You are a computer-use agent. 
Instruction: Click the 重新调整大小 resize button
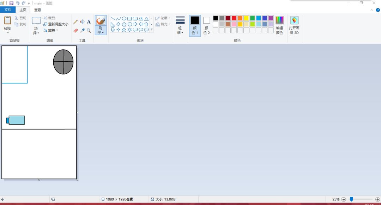[x=56, y=24]
